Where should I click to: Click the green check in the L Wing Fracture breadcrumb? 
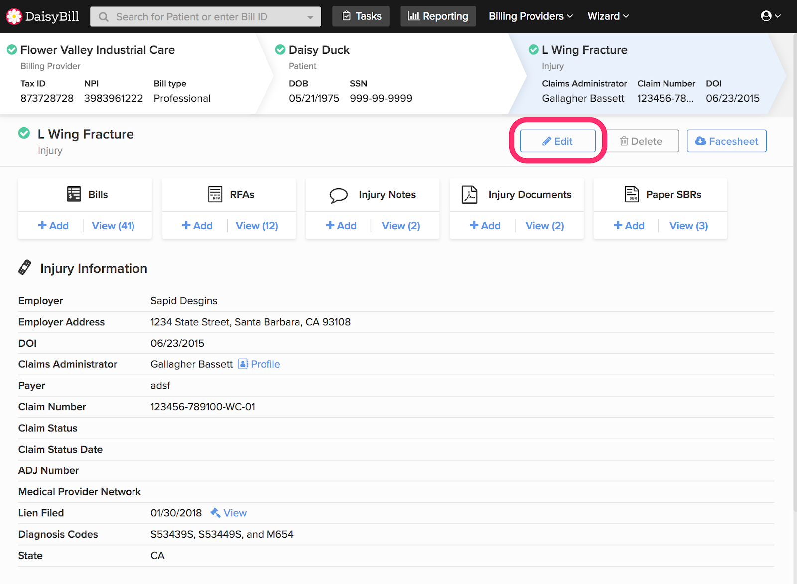click(x=533, y=50)
